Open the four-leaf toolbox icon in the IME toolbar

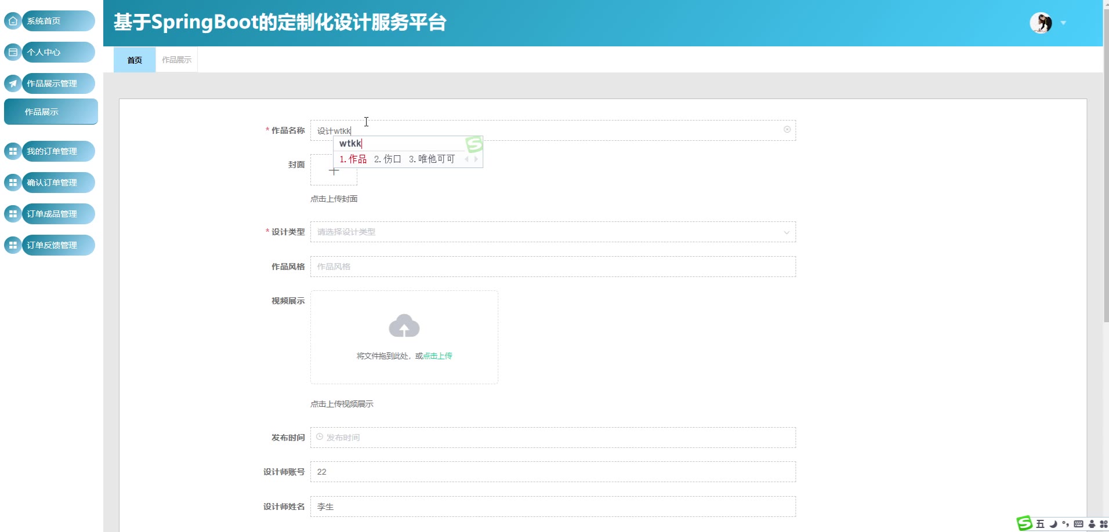[1103, 524]
